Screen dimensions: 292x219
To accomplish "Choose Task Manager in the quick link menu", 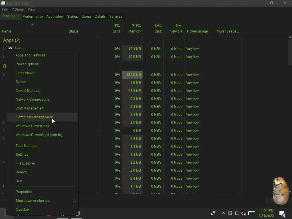I will click(27, 146).
